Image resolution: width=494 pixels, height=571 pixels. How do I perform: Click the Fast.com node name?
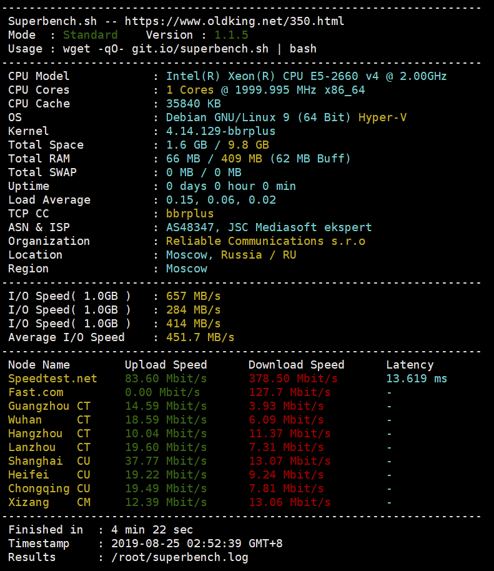point(36,392)
